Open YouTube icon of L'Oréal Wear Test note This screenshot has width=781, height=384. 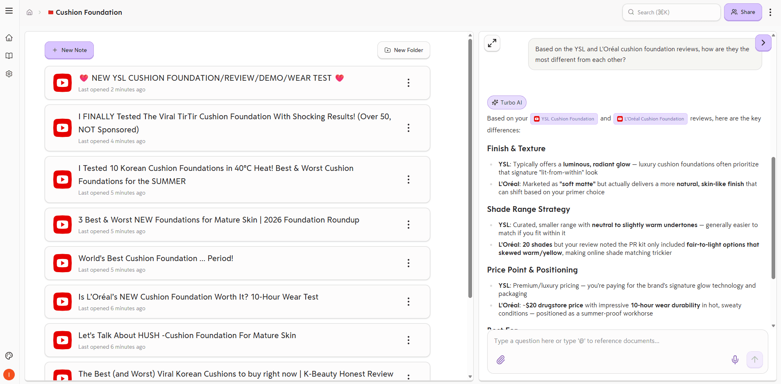[x=62, y=302]
